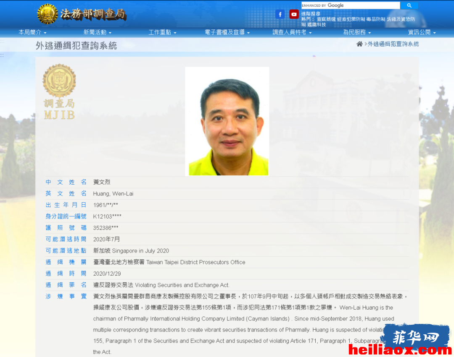Expand the 本局簡介 dropdown menu
454x357 pixels.
(x=32, y=32)
